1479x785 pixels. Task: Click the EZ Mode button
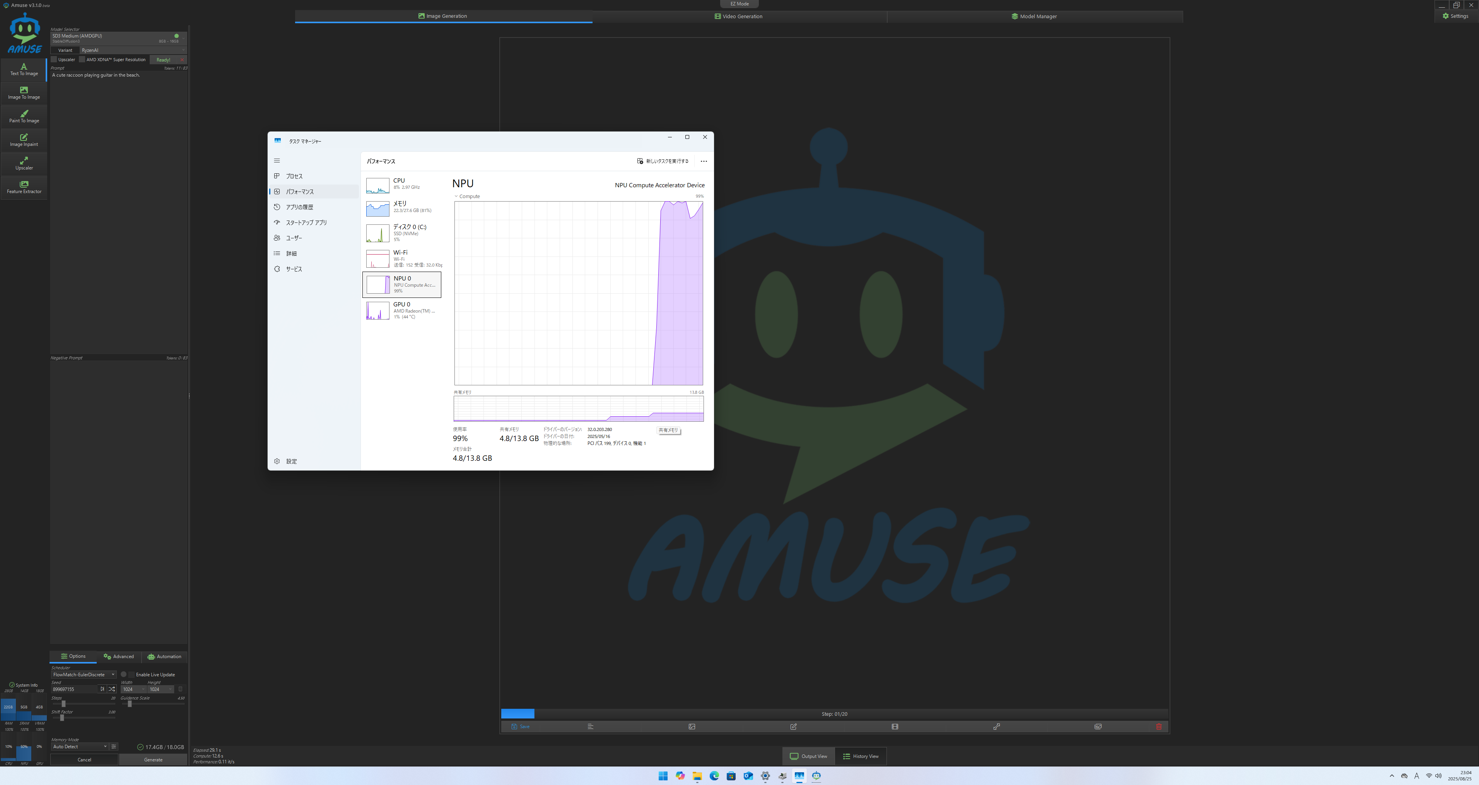pyautogui.click(x=739, y=4)
